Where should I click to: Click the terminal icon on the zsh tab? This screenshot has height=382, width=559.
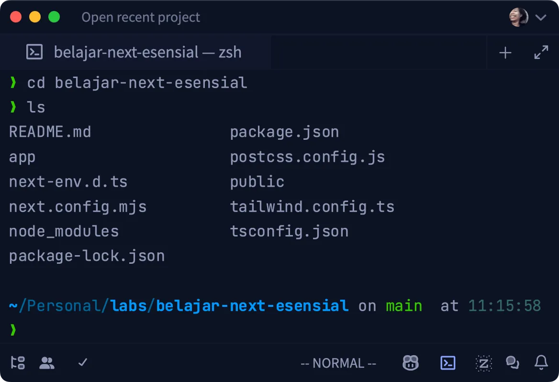coord(34,52)
